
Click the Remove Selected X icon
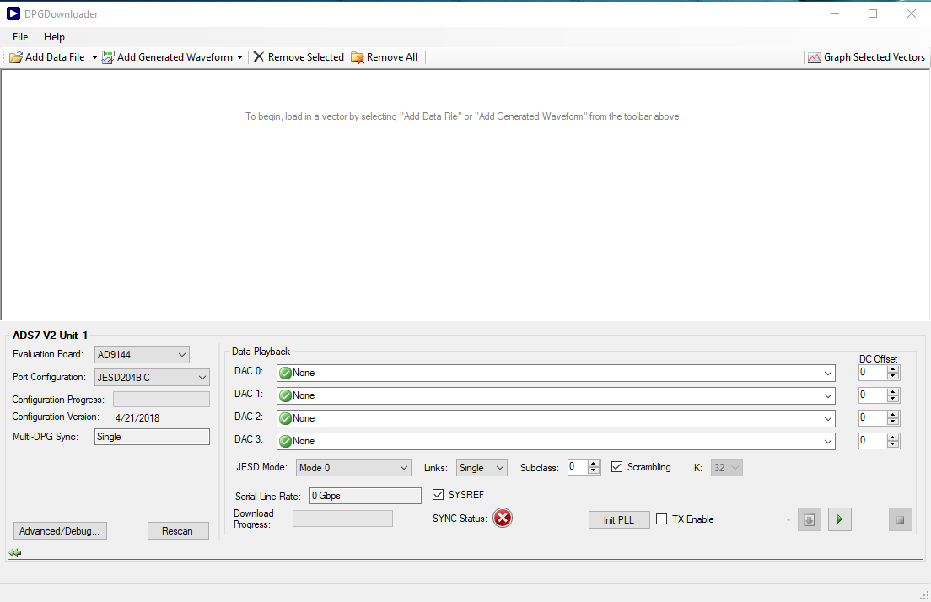[x=259, y=57]
